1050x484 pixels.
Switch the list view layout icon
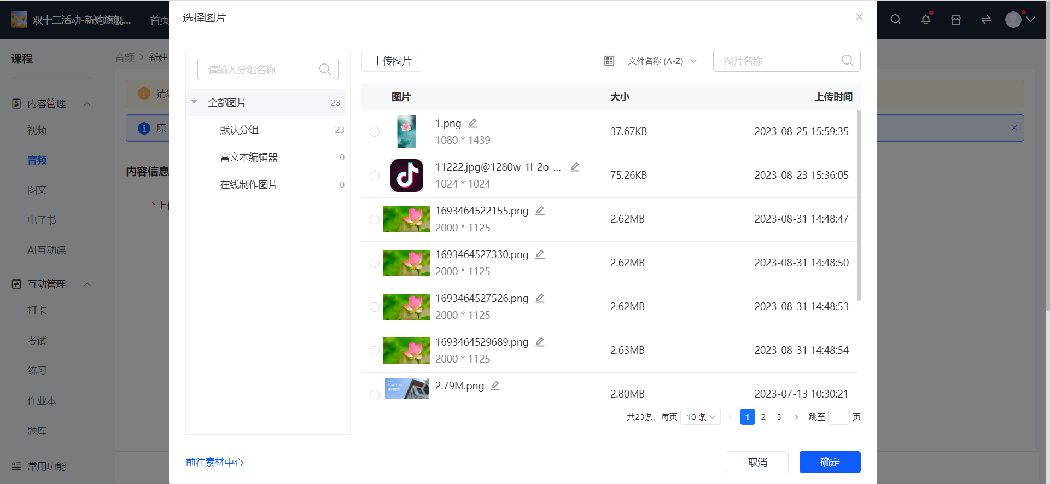tap(609, 61)
